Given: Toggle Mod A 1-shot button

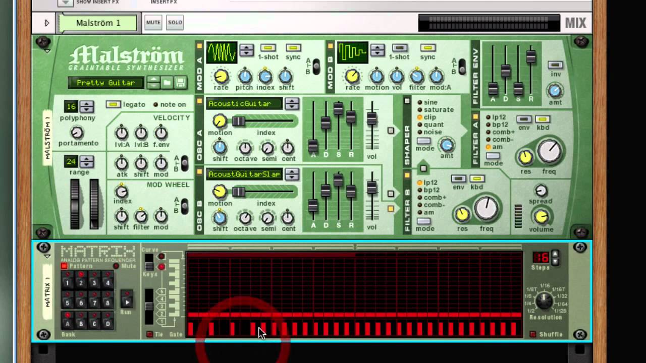Looking at the screenshot, I should 268,48.
